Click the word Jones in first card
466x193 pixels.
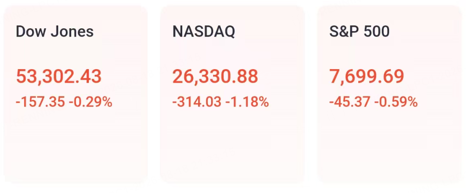point(72,31)
